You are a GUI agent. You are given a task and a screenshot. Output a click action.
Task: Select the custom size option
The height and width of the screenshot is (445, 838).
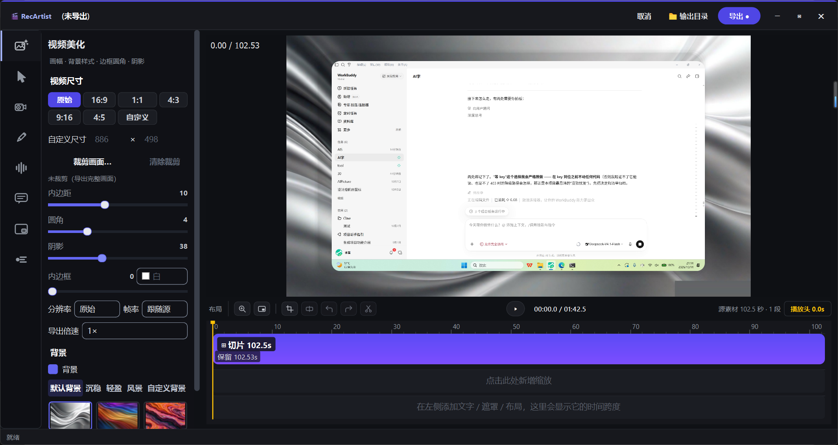point(137,117)
